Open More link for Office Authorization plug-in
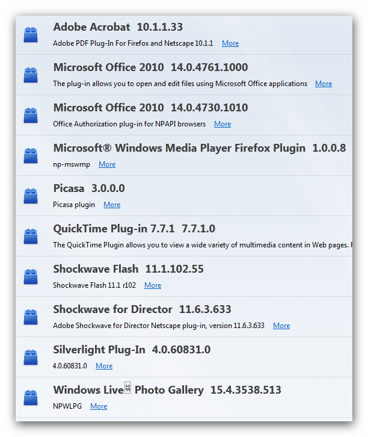This screenshot has width=368, height=437. coord(222,124)
